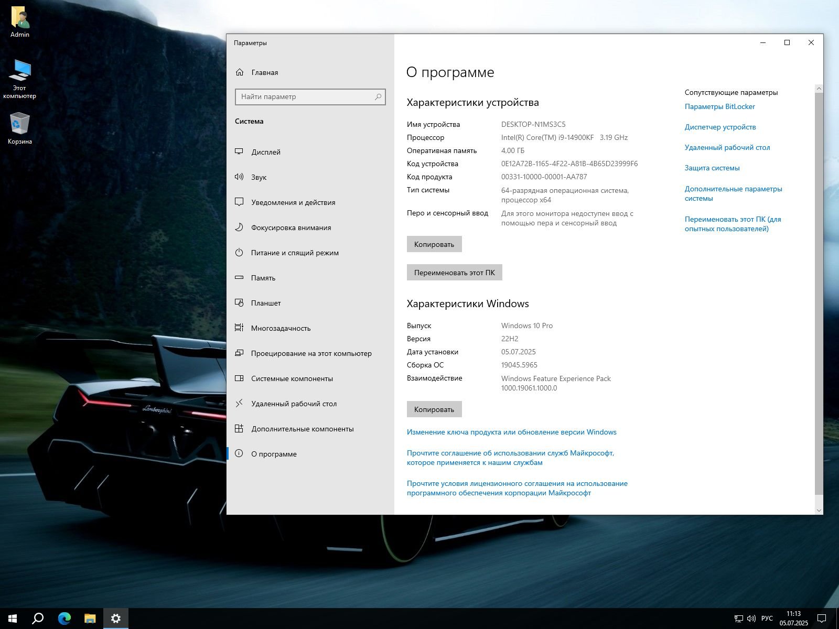This screenshot has width=839, height=629.
Task: Open Удаленный рабочий стол related link
Action: pos(727,147)
